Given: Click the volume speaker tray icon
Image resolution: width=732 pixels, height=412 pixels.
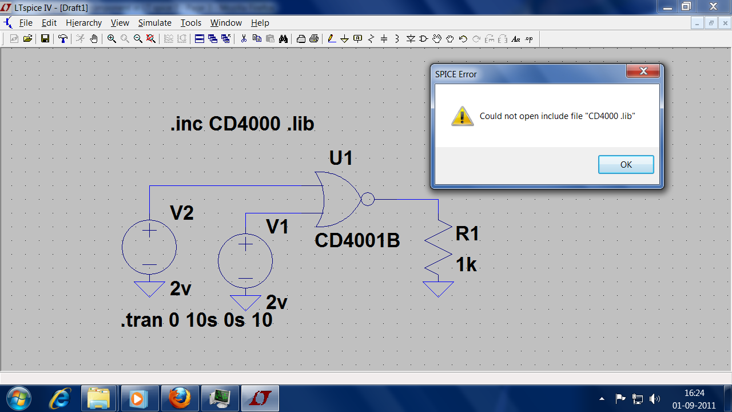Looking at the screenshot, I should point(655,399).
